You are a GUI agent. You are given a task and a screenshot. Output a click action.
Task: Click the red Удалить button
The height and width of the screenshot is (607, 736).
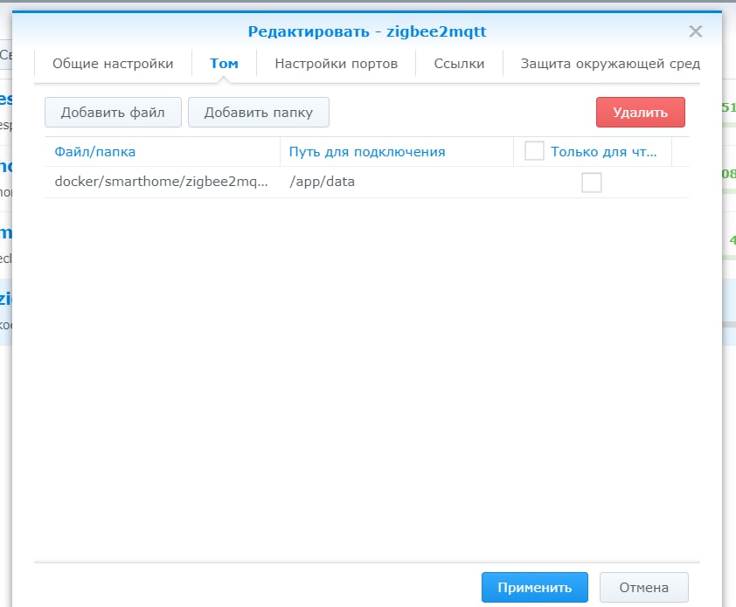[x=640, y=112]
